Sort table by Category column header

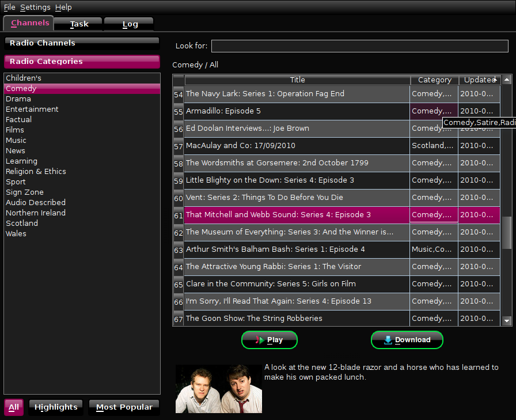(x=434, y=80)
